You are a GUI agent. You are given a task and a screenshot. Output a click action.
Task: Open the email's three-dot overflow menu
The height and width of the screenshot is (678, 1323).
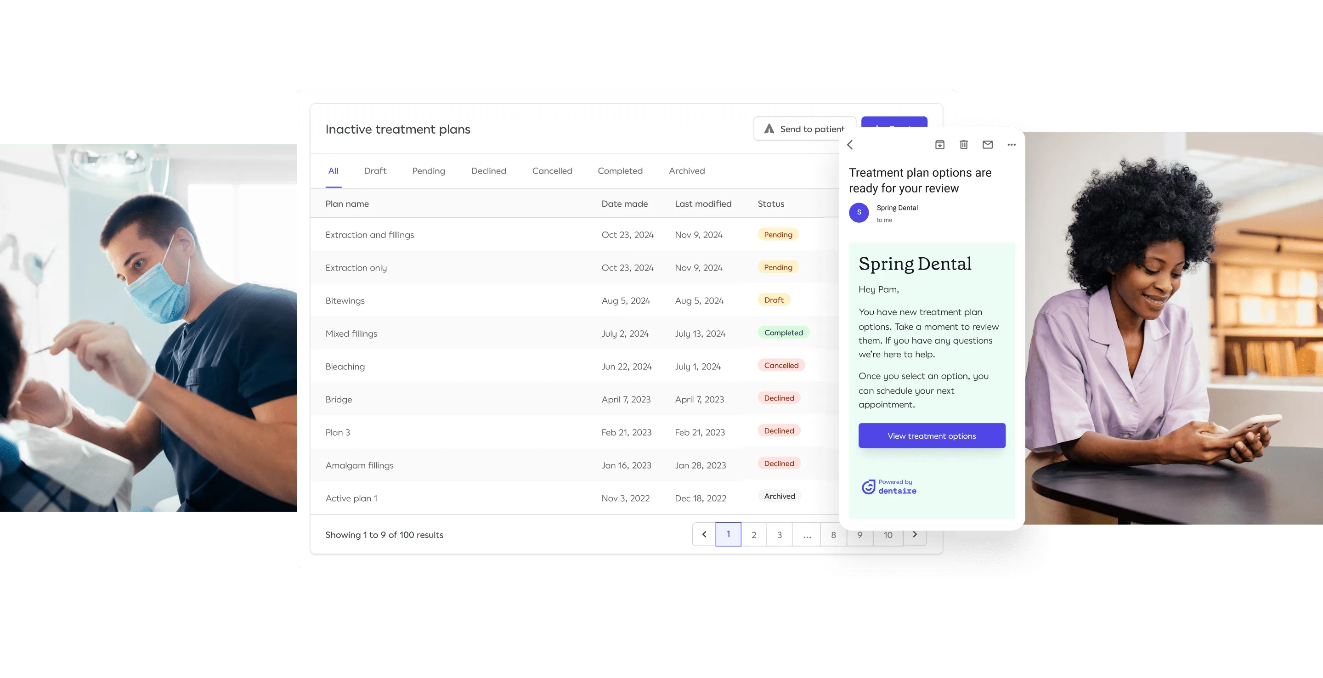click(x=1011, y=145)
